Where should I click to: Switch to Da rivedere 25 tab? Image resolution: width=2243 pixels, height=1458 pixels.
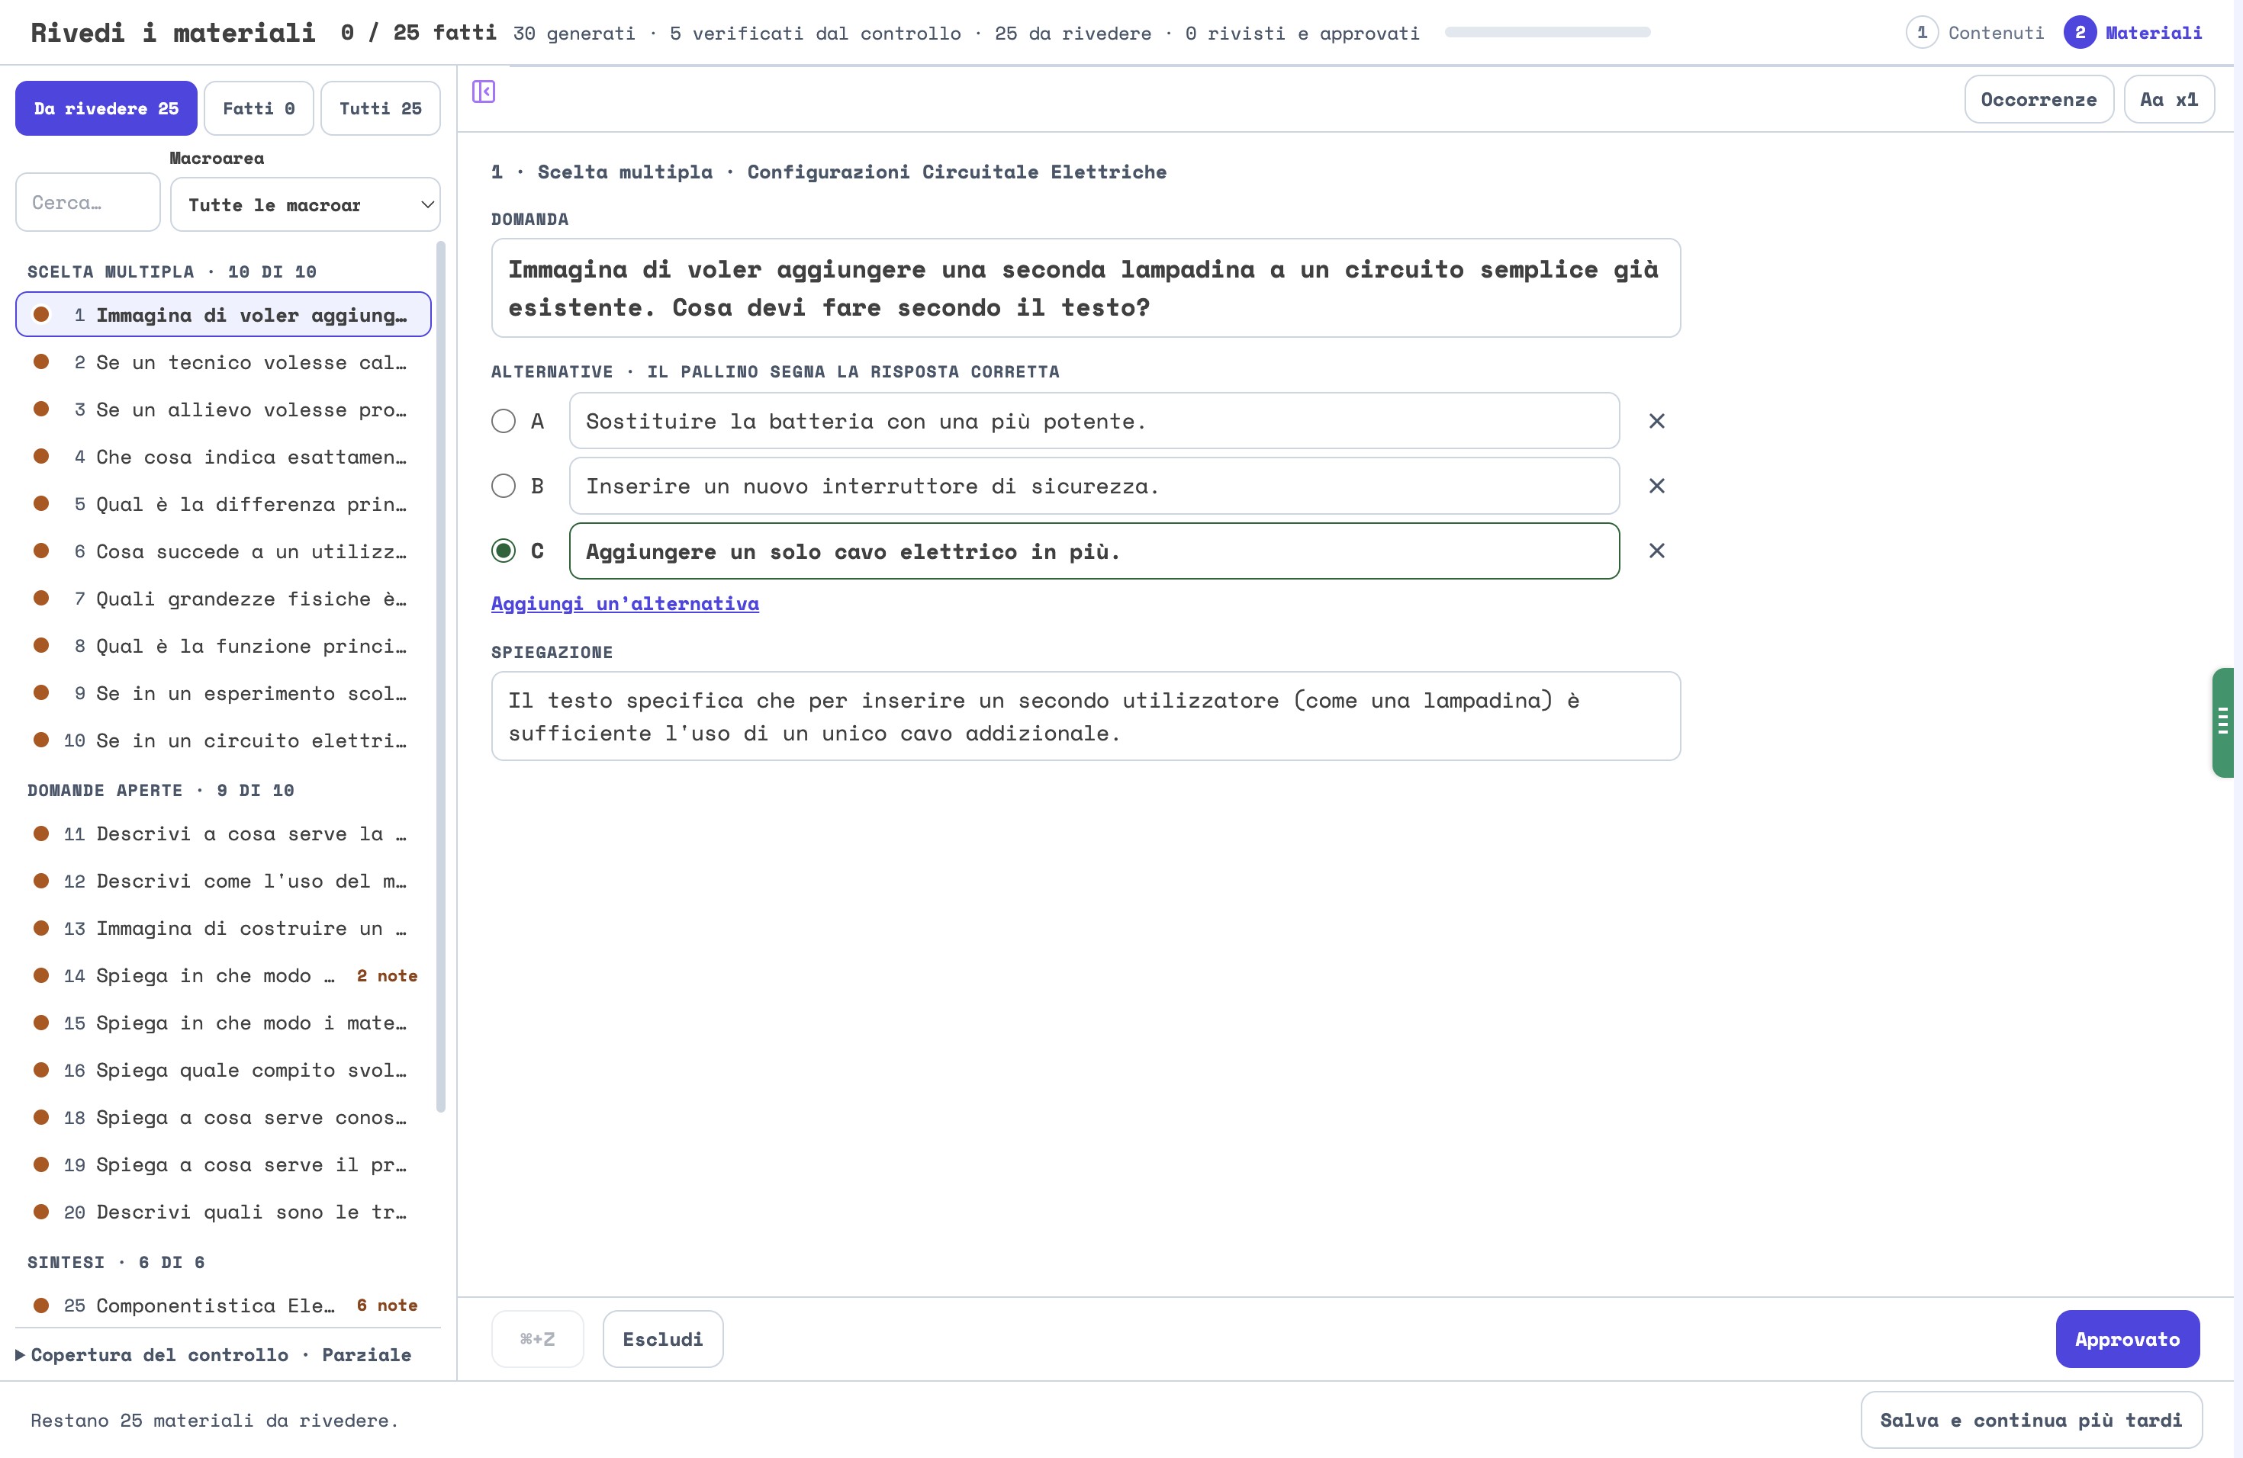tap(105, 108)
